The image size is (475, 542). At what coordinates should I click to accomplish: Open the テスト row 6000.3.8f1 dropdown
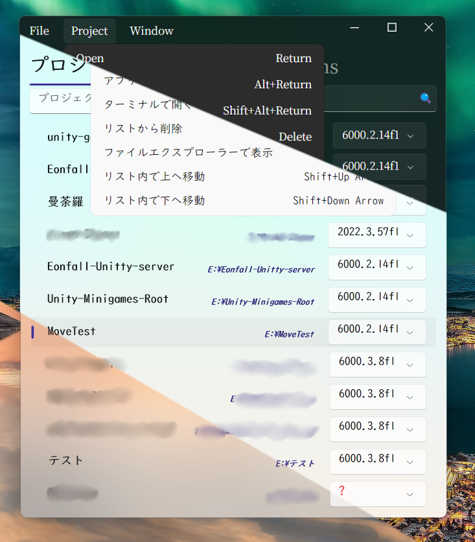coord(377,462)
